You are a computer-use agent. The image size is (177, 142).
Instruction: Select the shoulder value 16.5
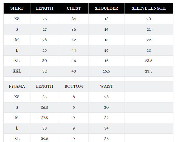[106, 71]
